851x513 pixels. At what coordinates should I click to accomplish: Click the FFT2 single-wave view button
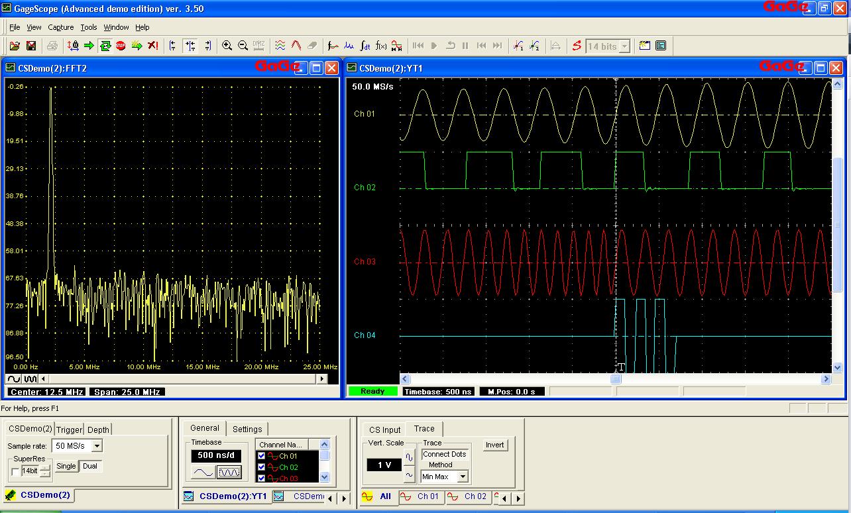pos(13,379)
